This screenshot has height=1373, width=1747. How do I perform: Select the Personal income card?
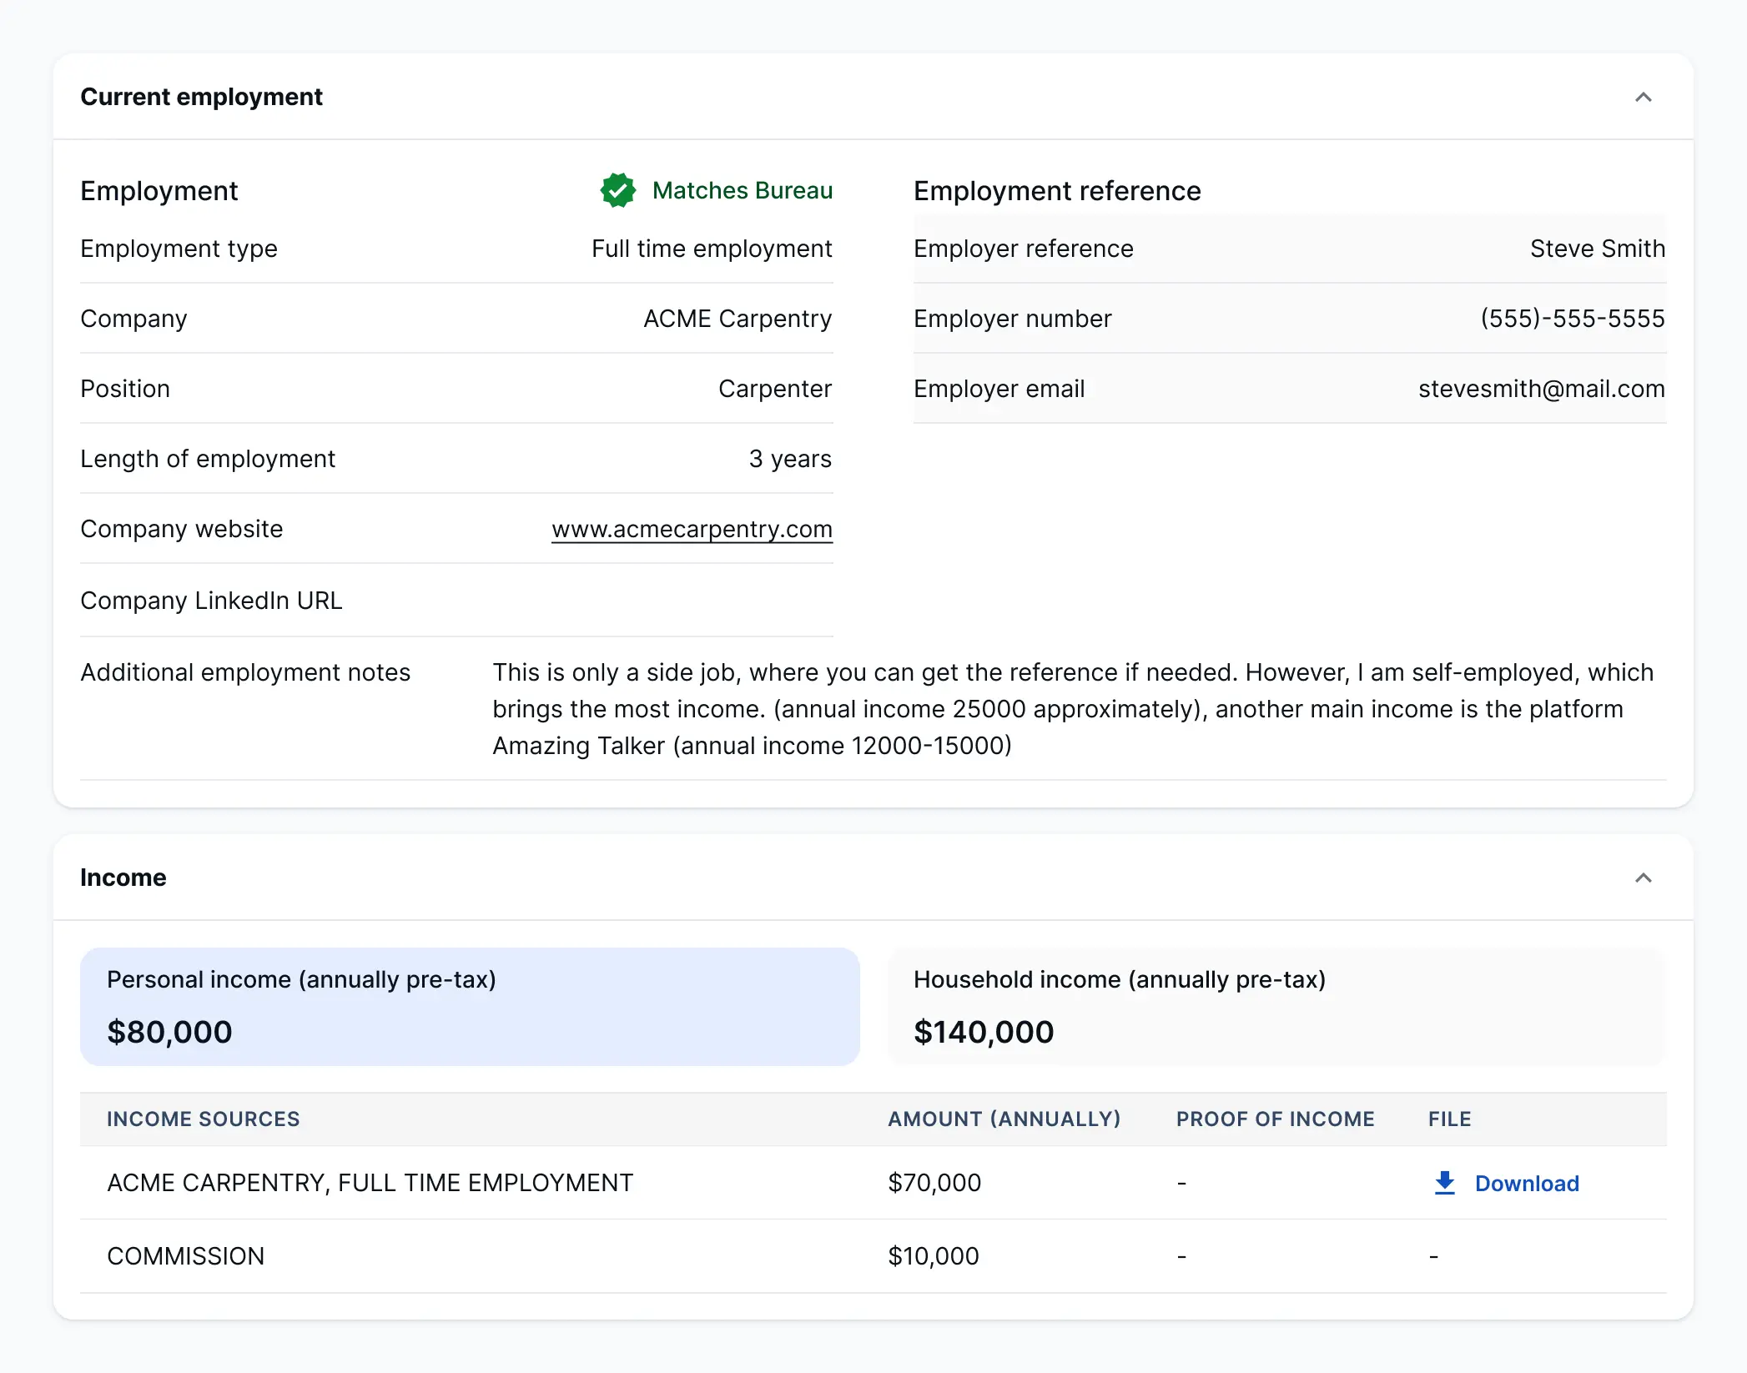470,1006
